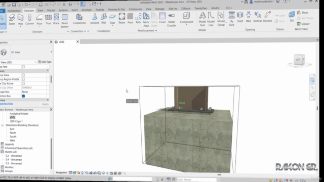Open the Collaborate ribbon tab
This screenshot has height=182, width=324.
click(135, 9)
